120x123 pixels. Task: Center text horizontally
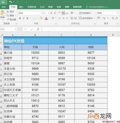(x=63, y=18)
